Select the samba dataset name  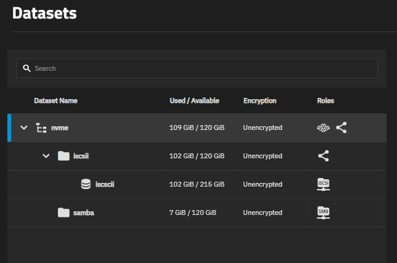point(84,213)
